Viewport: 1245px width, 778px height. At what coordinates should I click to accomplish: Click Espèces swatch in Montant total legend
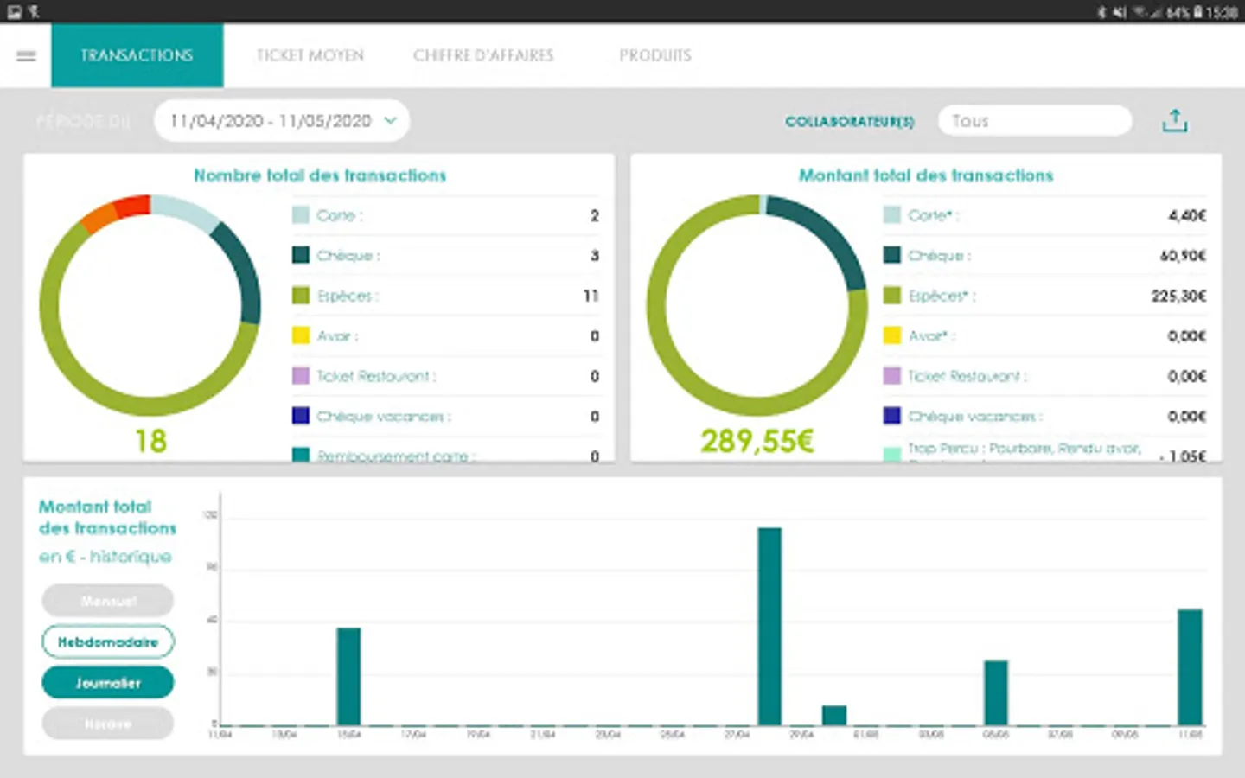[x=892, y=296]
